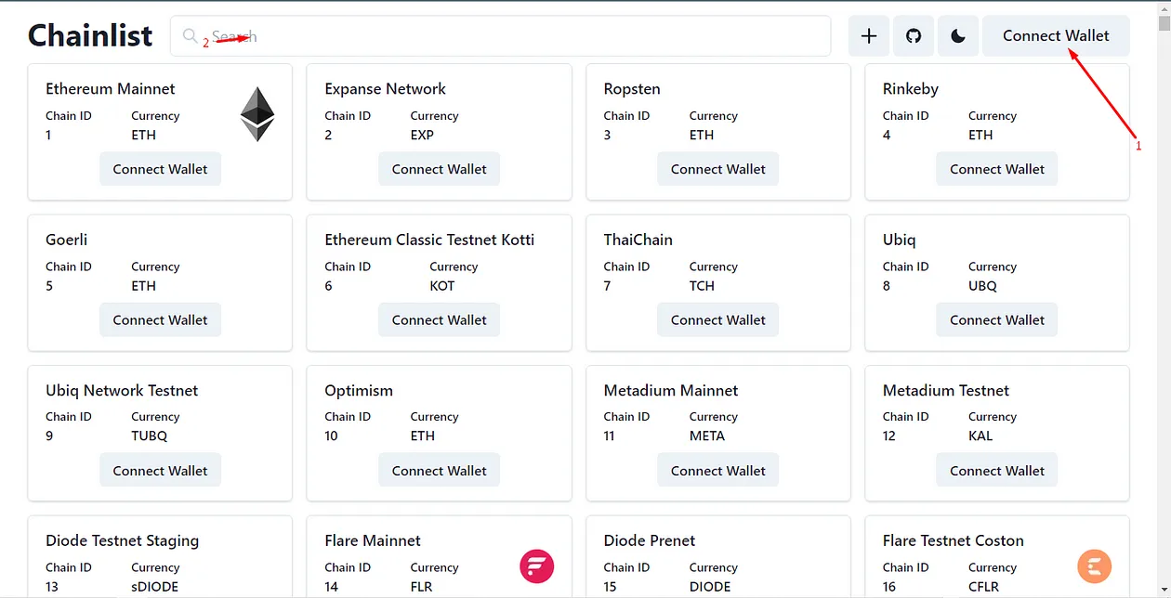1171x598 pixels.
Task: Click the FLR currency value
Action: [422, 587]
